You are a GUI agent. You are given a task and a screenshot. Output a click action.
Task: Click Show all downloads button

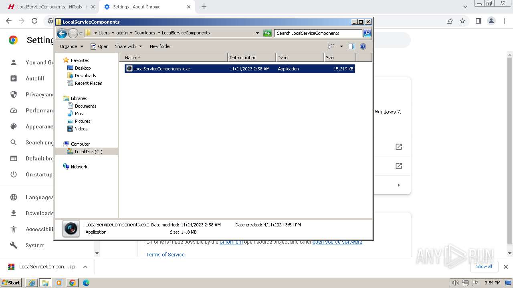click(484, 266)
